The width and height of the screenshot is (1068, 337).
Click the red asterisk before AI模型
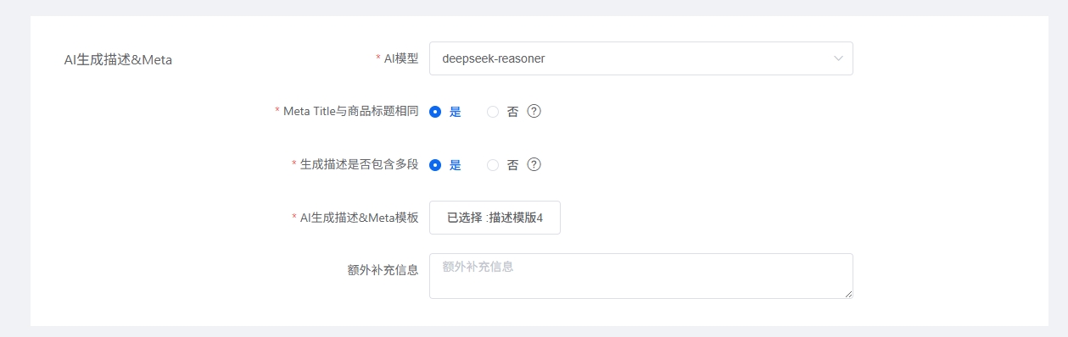pos(378,58)
